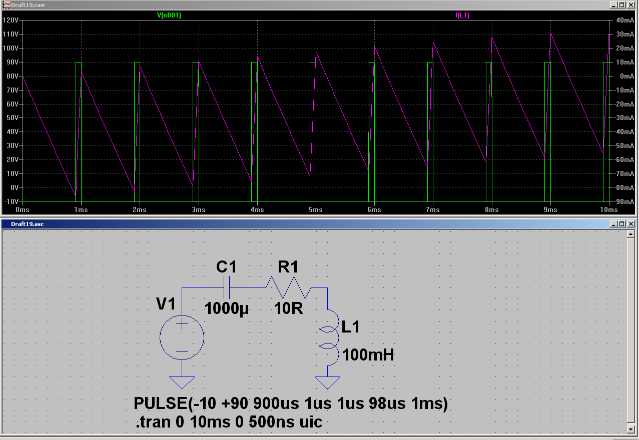Maximize the Draft19.raw waveform window
The width and height of the screenshot is (639, 440).
[x=622, y=4]
